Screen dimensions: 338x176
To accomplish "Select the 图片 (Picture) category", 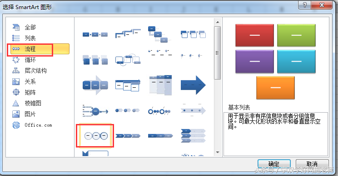I will (30, 114).
